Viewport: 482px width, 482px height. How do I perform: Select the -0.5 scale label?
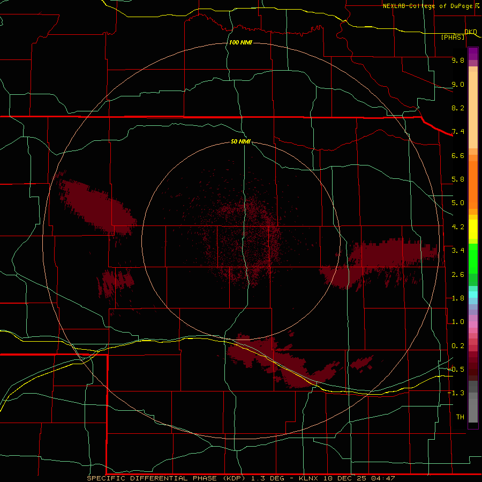point(456,370)
